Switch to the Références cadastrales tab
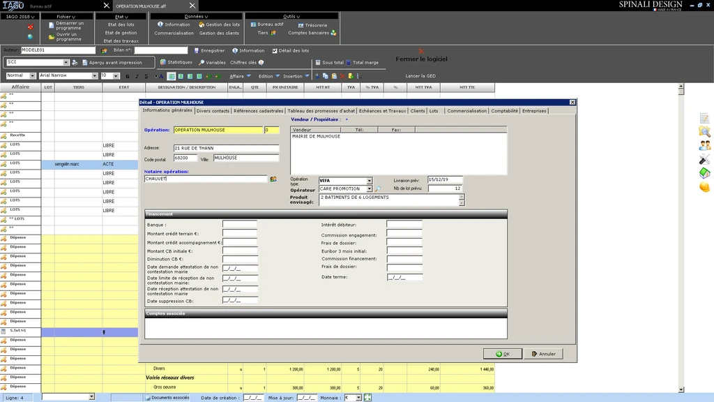 [x=258, y=111]
